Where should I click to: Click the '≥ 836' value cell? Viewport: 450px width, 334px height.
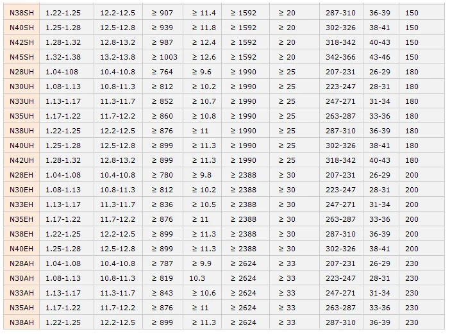(163, 205)
